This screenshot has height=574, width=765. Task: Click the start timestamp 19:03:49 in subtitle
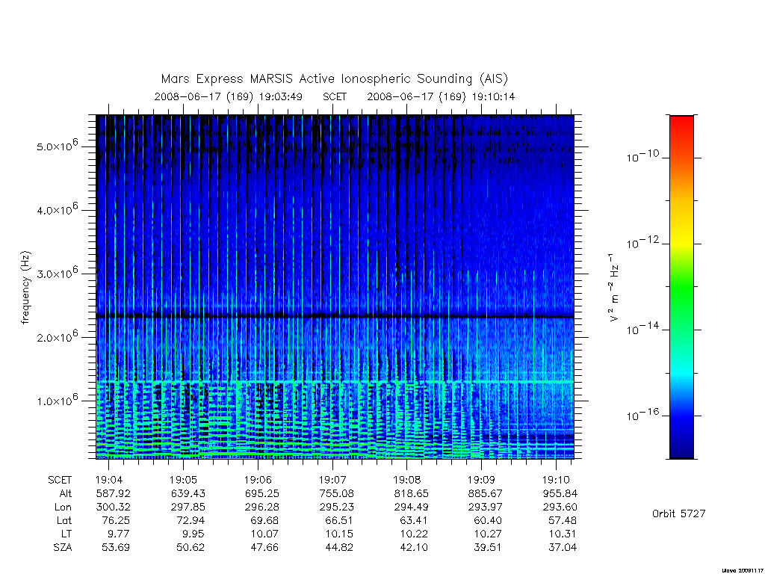tap(281, 96)
